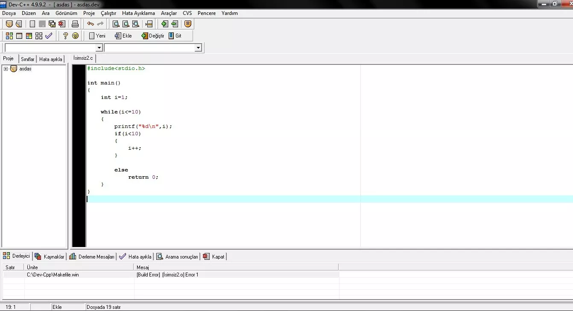Click the #include<stdio.h> code line
573x311 pixels.
pos(116,68)
